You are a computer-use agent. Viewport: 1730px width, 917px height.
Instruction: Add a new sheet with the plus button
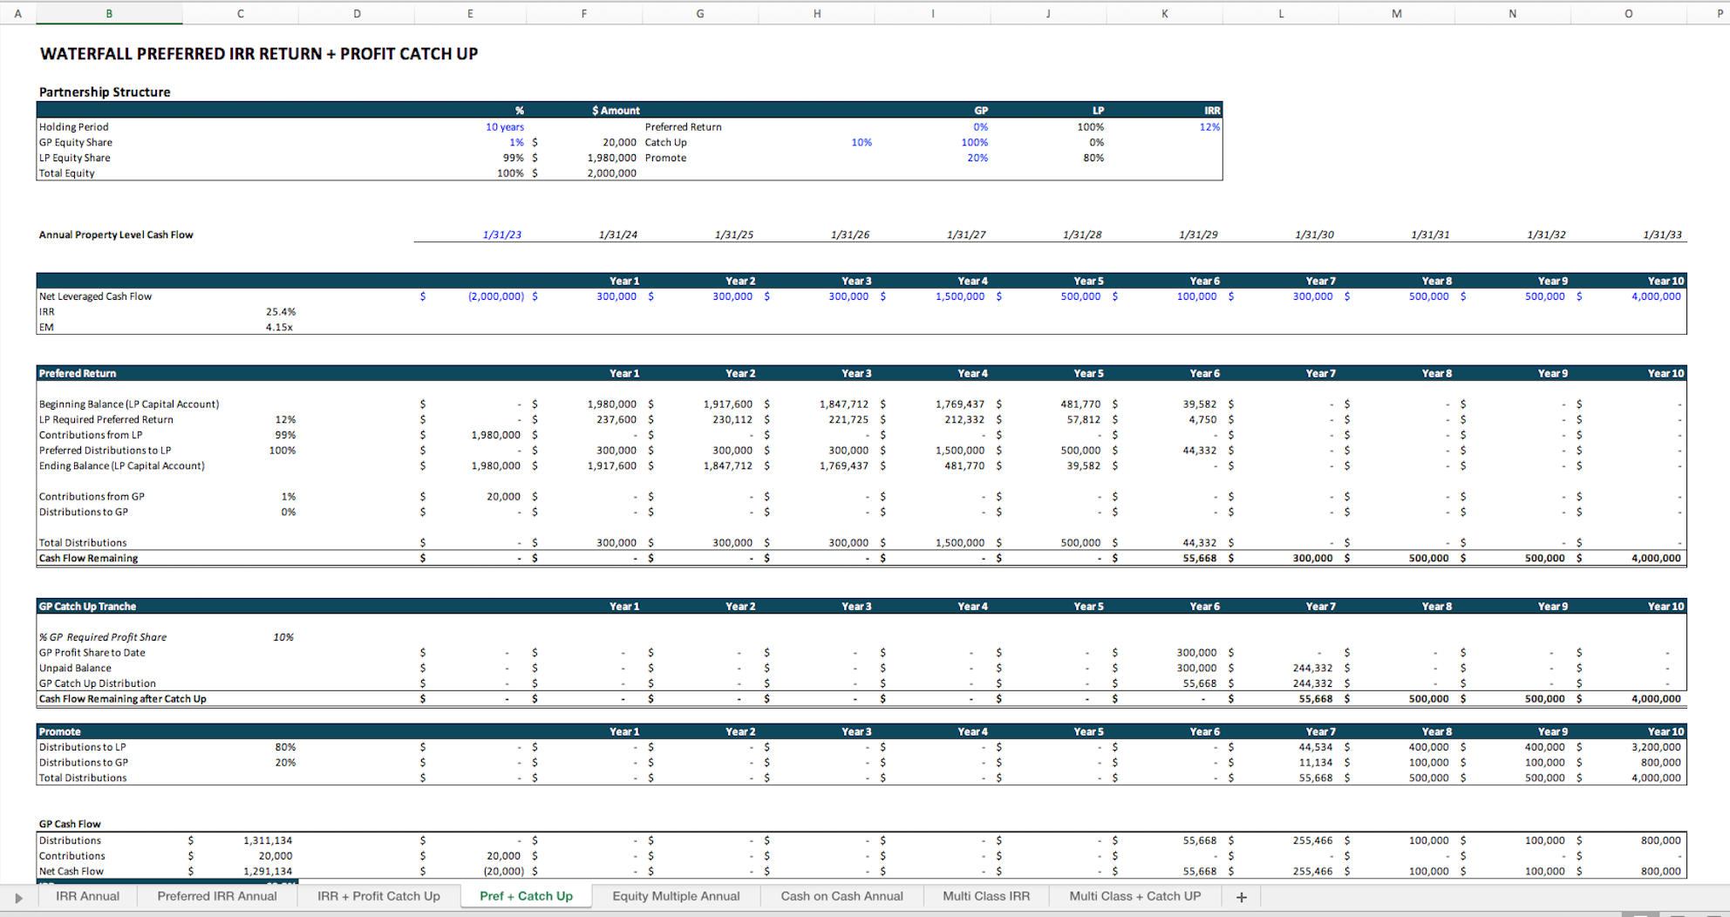coord(1241,897)
